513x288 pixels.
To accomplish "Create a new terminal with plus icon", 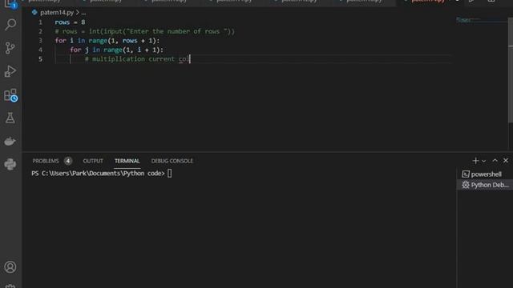I will (475, 161).
